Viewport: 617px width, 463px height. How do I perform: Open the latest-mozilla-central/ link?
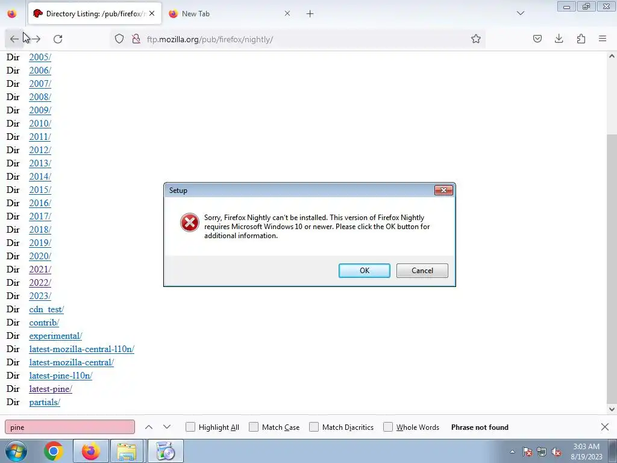pyautogui.click(x=72, y=362)
